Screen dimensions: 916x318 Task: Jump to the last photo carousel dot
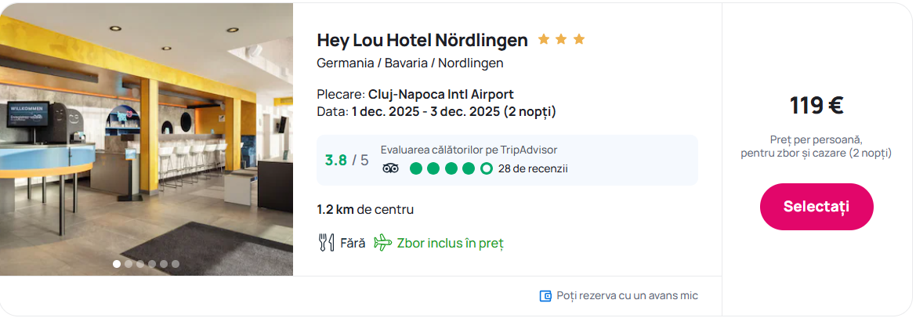176,264
